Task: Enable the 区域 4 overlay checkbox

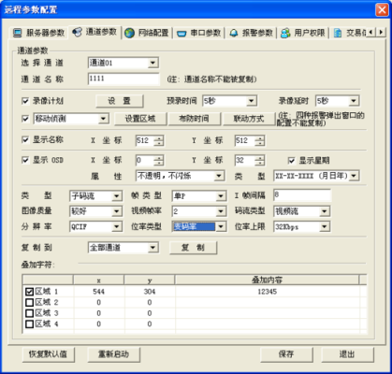Action: (29, 324)
